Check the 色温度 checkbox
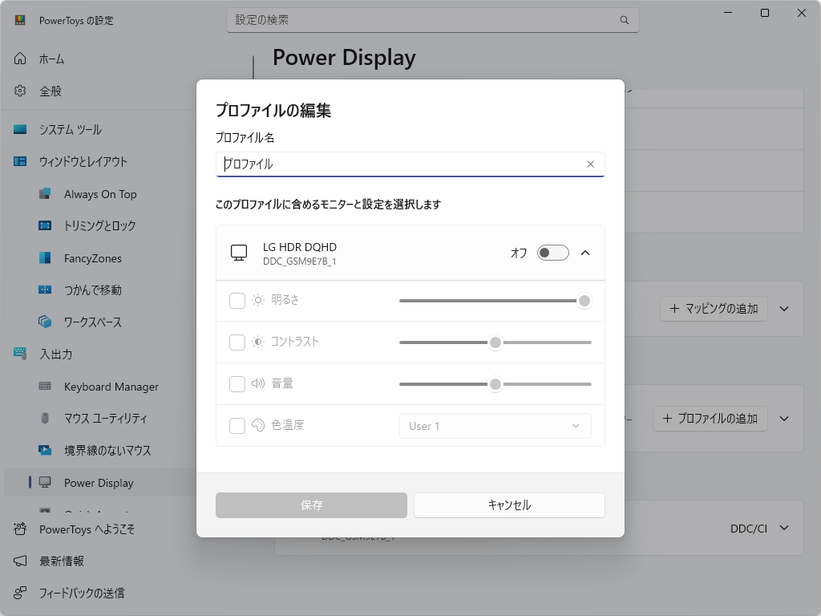821x616 pixels. coord(237,426)
